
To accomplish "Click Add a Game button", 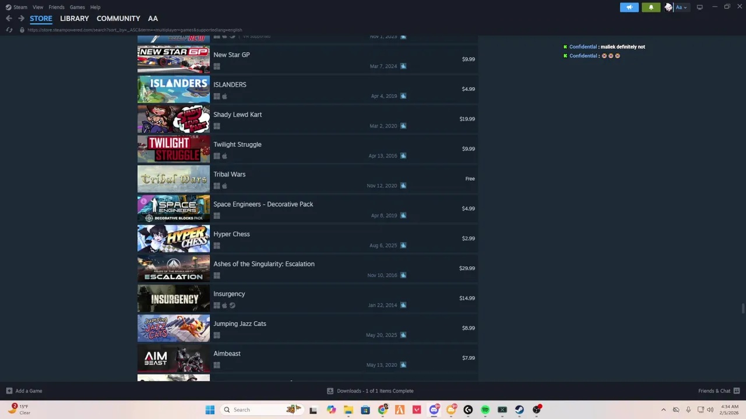I will tap(24, 391).
